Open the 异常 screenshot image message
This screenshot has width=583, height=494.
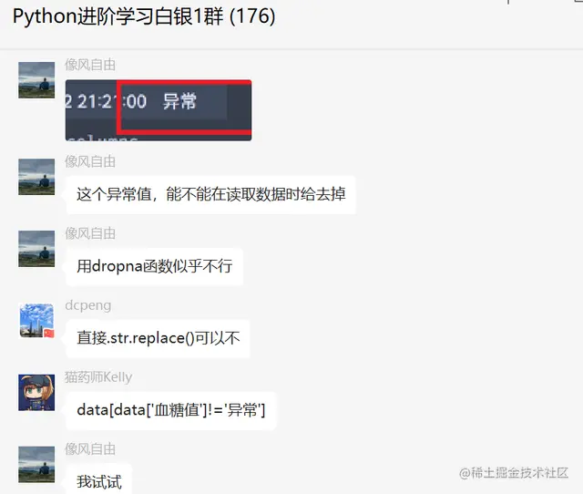click(x=159, y=110)
